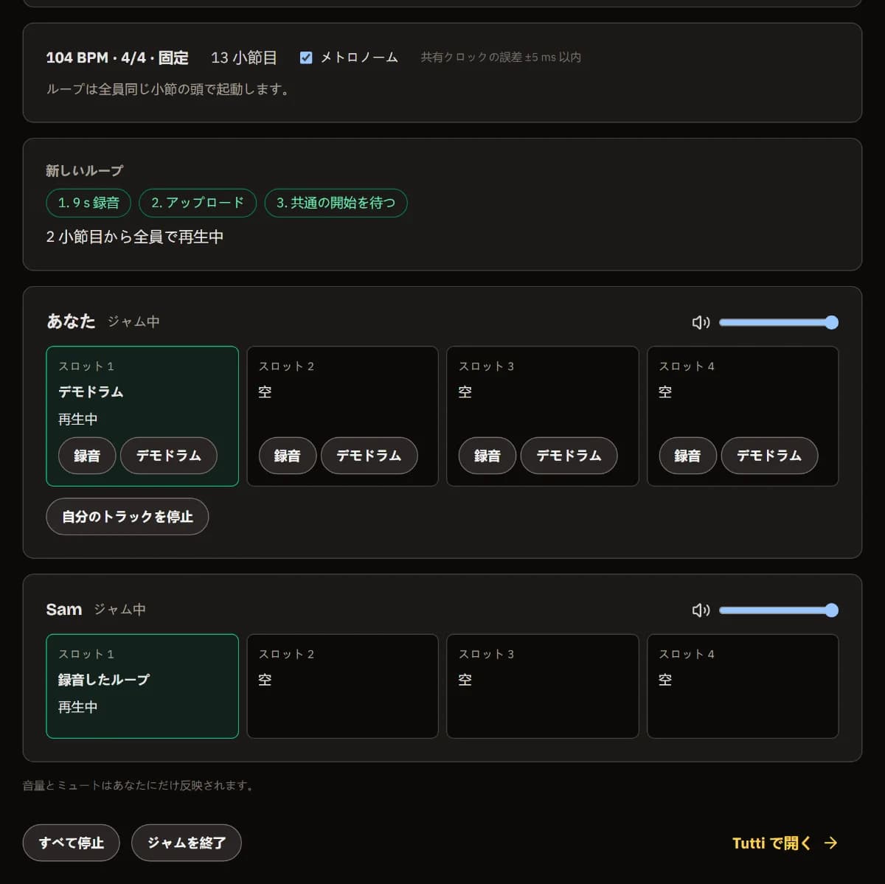Viewport: 885px width, 884px height.
Task: Click ループは全員同じ小節の頭で起動します text
Action: point(169,89)
